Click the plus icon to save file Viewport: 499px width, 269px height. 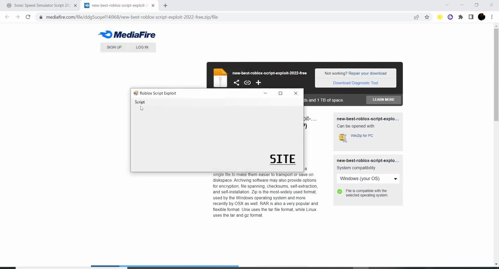[258, 82]
